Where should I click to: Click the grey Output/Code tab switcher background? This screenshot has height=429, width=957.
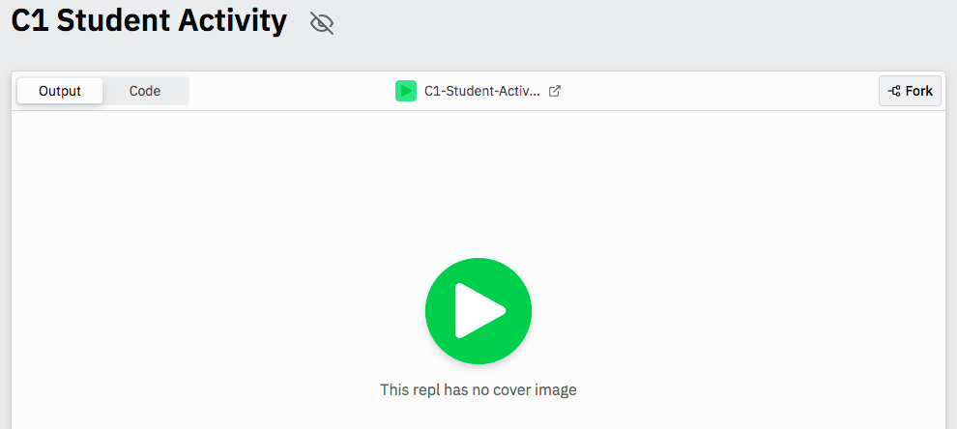(102, 91)
